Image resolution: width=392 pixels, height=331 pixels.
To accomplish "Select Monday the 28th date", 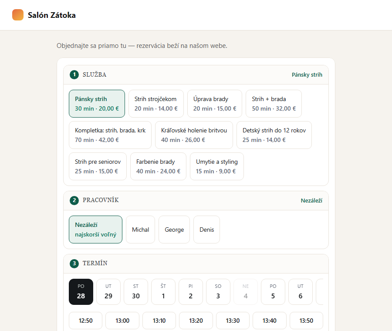I will [81, 292].
